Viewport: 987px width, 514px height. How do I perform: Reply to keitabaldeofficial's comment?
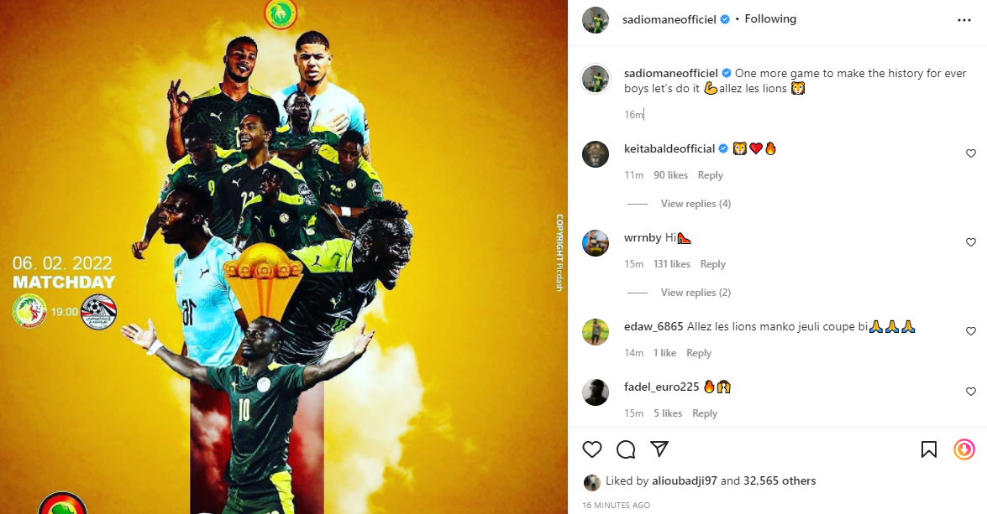pyautogui.click(x=710, y=175)
